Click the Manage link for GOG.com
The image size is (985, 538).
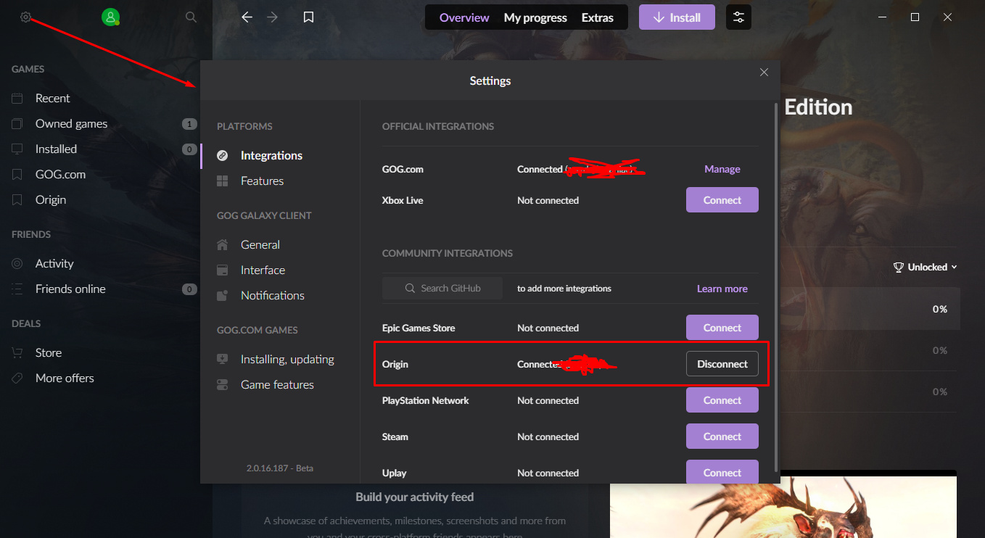tap(722, 169)
